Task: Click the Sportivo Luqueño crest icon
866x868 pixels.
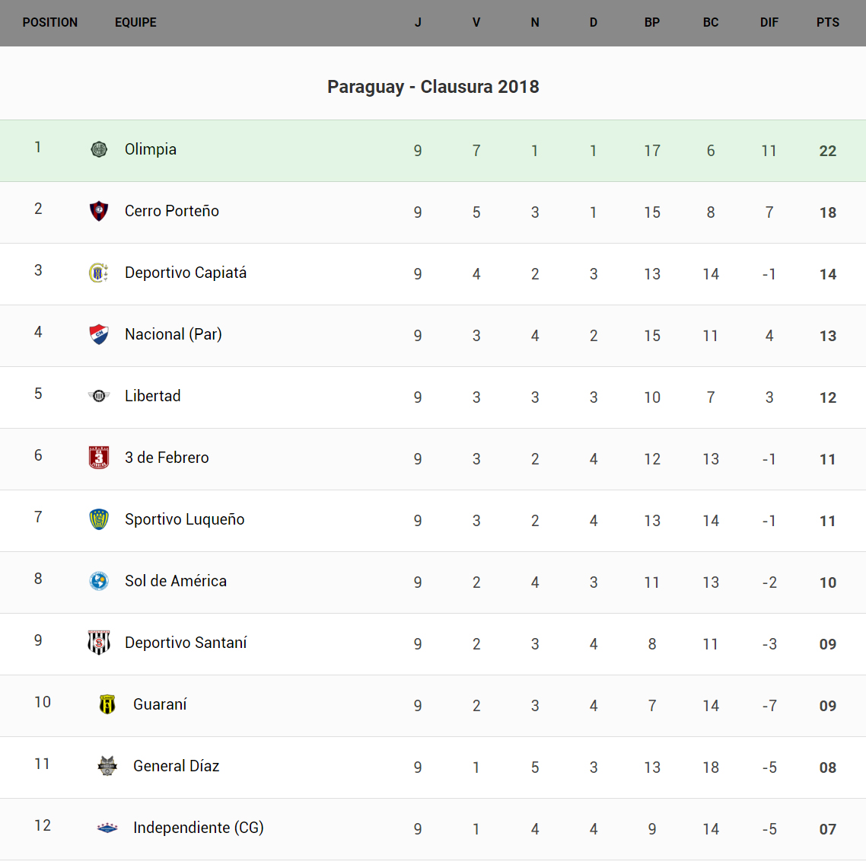Action: tap(99, 519)
